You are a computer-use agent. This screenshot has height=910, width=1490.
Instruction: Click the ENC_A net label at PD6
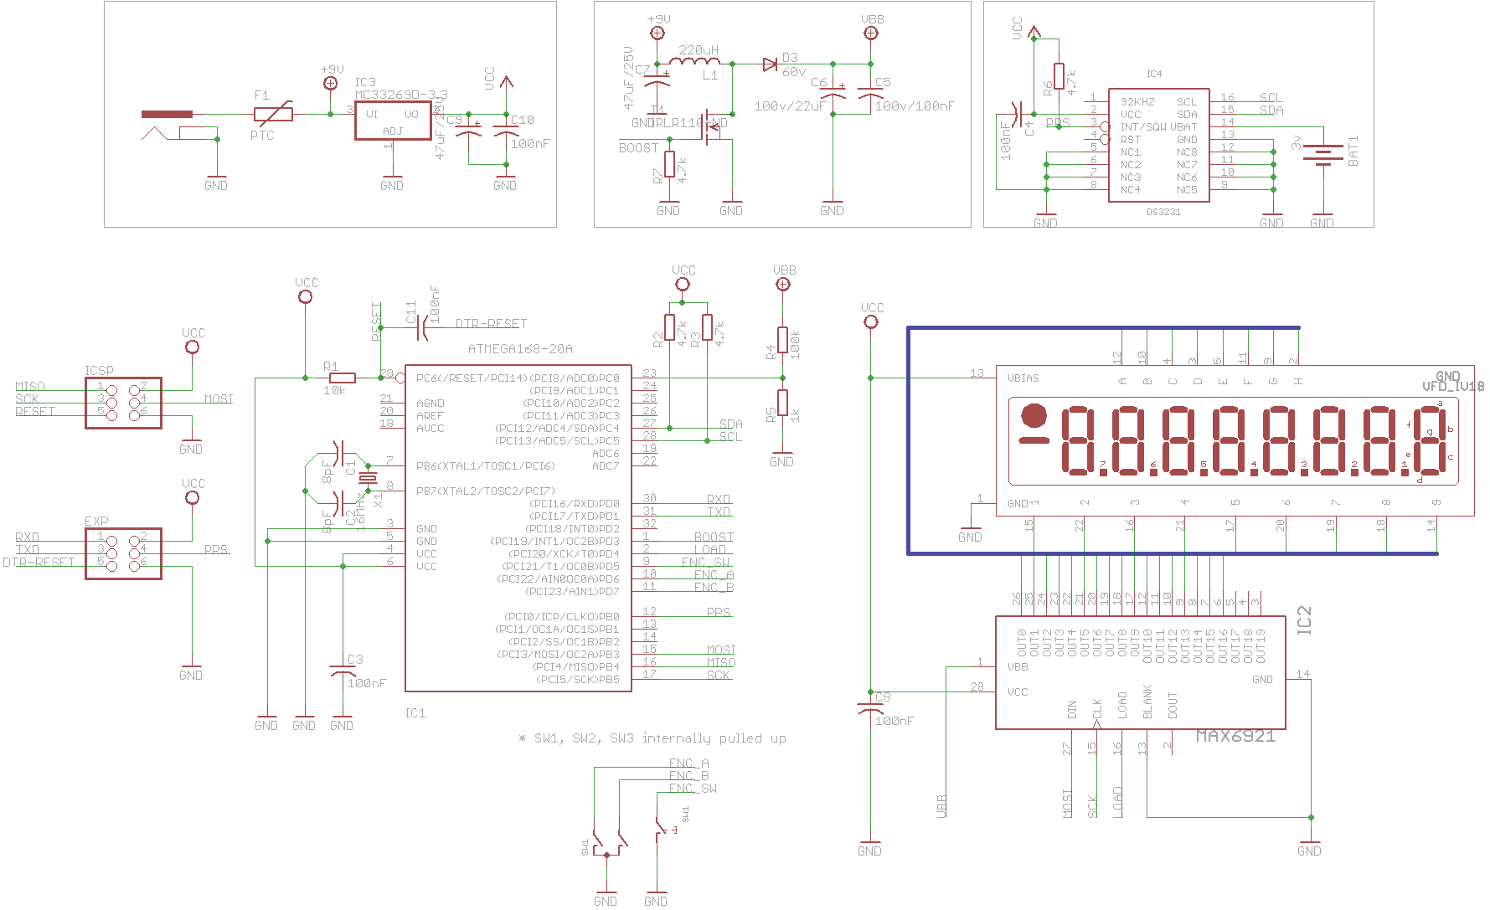click(714, 574)
